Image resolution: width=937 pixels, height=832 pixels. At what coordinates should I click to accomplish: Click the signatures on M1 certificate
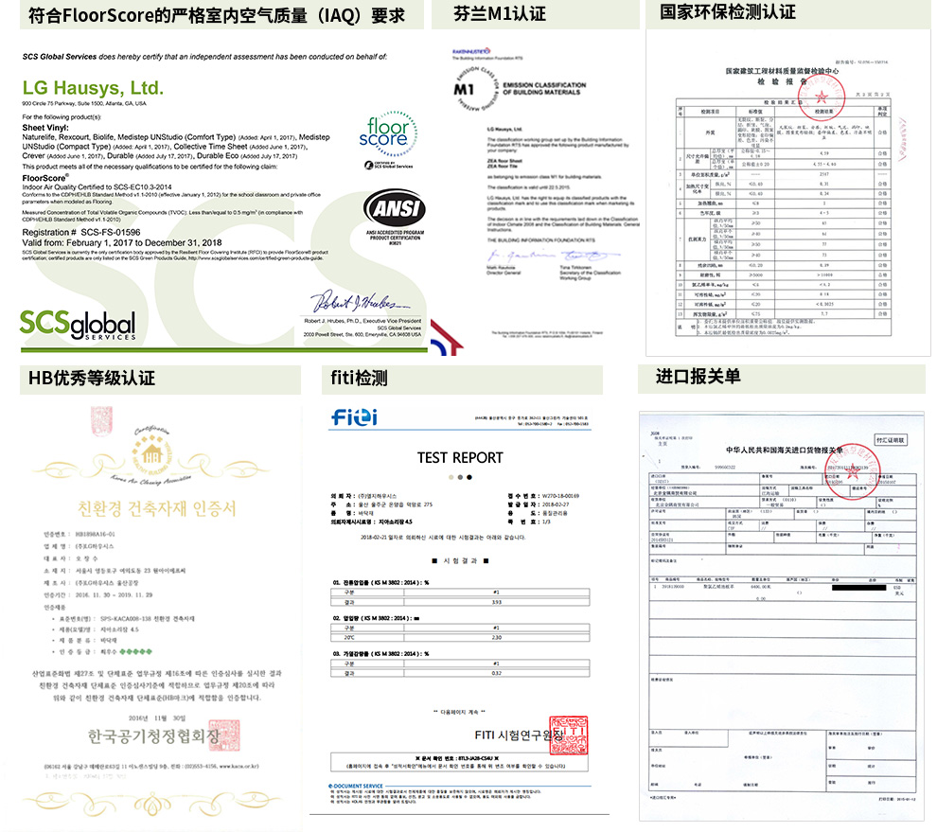553,256
